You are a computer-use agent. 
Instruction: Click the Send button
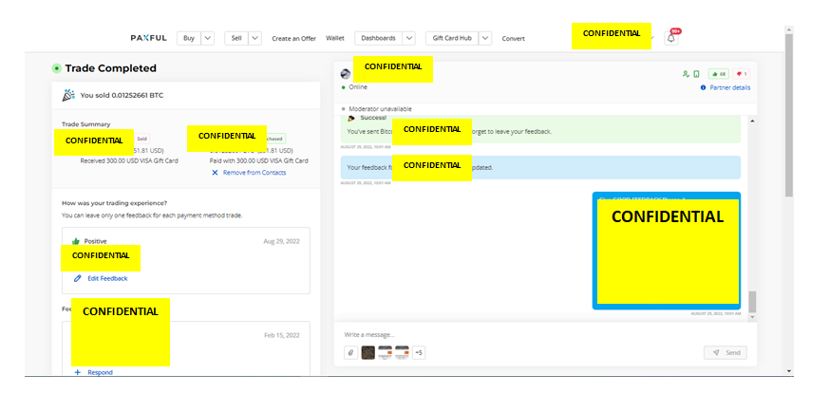725,353
